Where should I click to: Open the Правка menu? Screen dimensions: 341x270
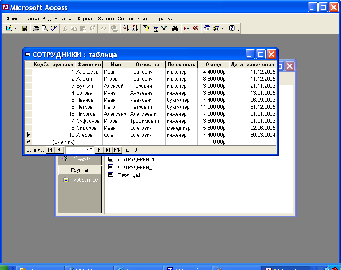pyautogui.click(x=30, y=19)
